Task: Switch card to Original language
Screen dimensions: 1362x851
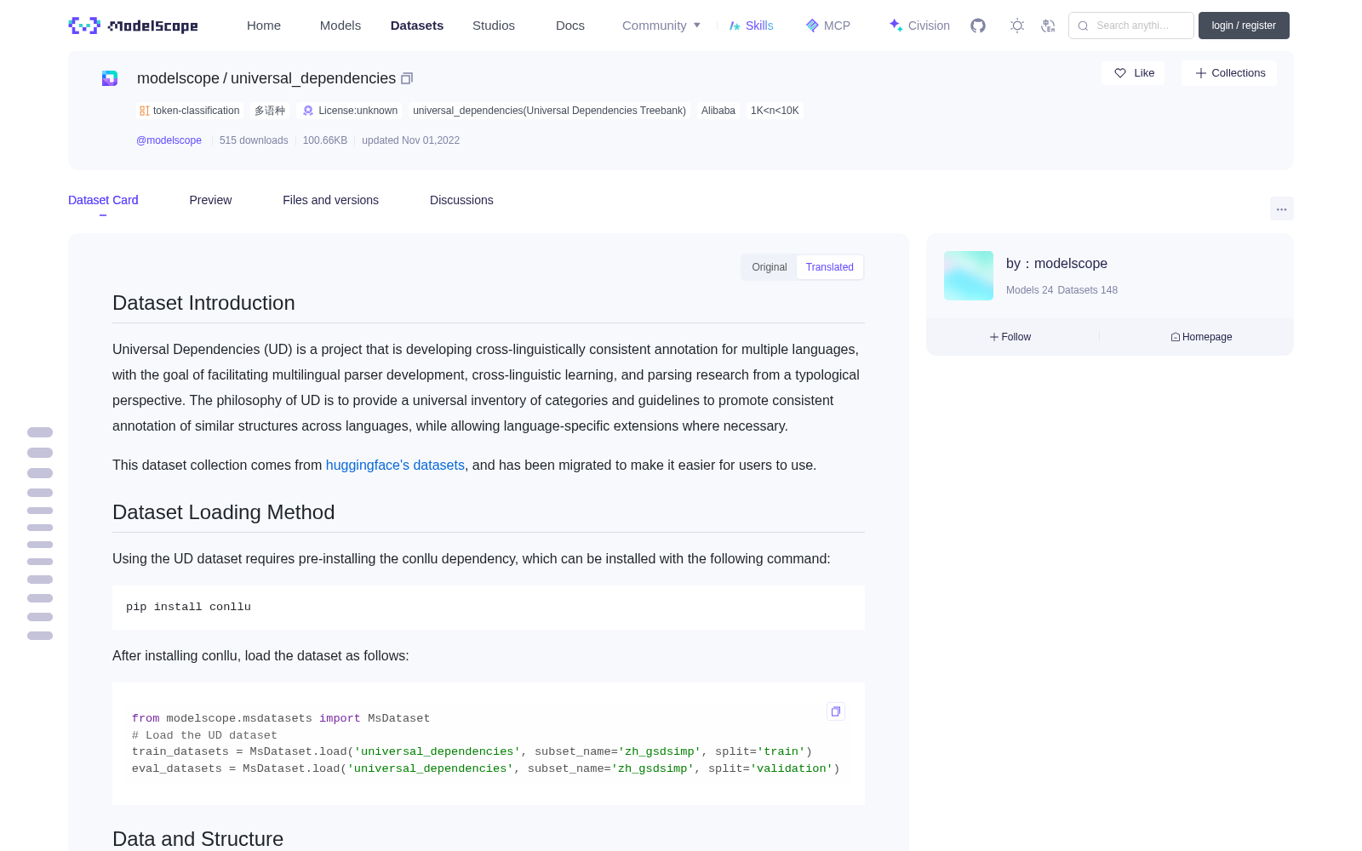Action: 770,267
